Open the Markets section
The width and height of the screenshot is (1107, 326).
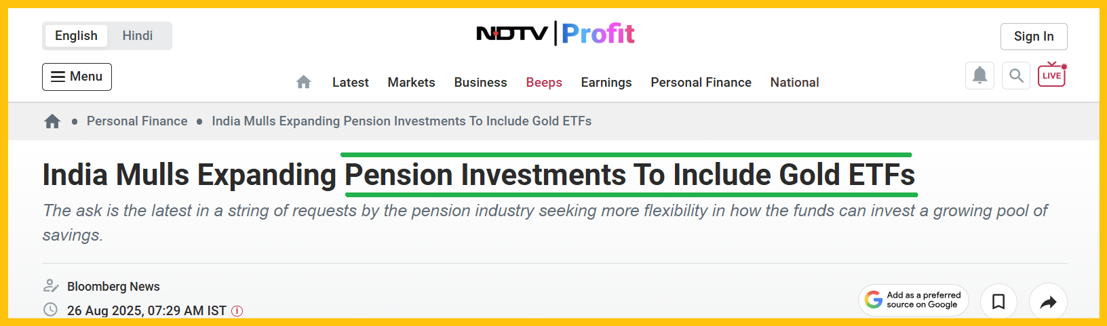pyautogui.click(x=411, y=82)
